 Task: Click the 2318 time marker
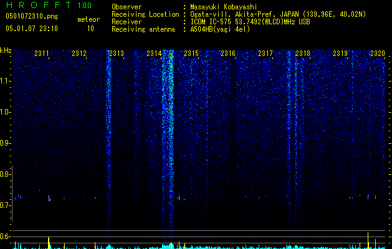[303, 54]
